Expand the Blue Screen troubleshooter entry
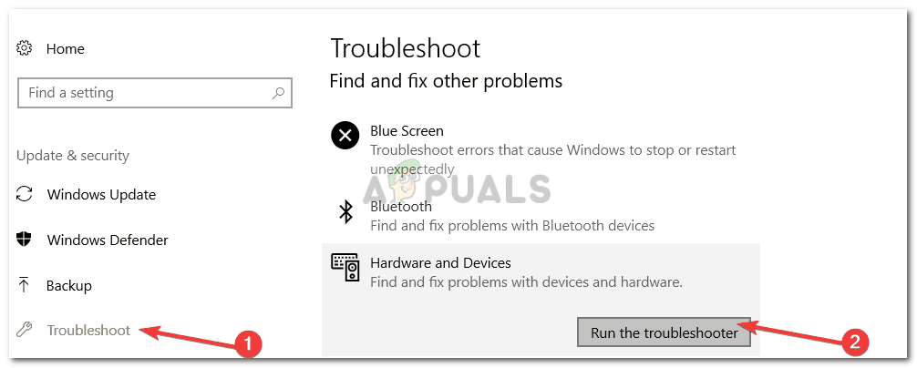The width and height of the screenshot is (917, 368). tap(541, 150)
